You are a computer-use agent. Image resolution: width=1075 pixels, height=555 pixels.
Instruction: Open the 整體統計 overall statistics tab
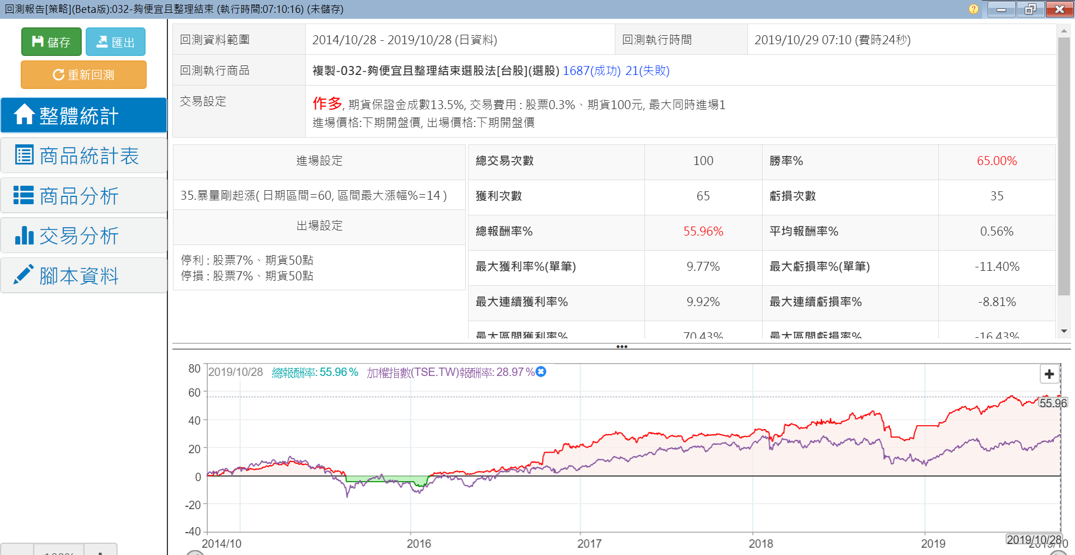(x=84, y=116)
